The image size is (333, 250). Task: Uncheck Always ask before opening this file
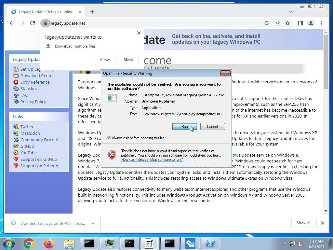click(109, 138)
